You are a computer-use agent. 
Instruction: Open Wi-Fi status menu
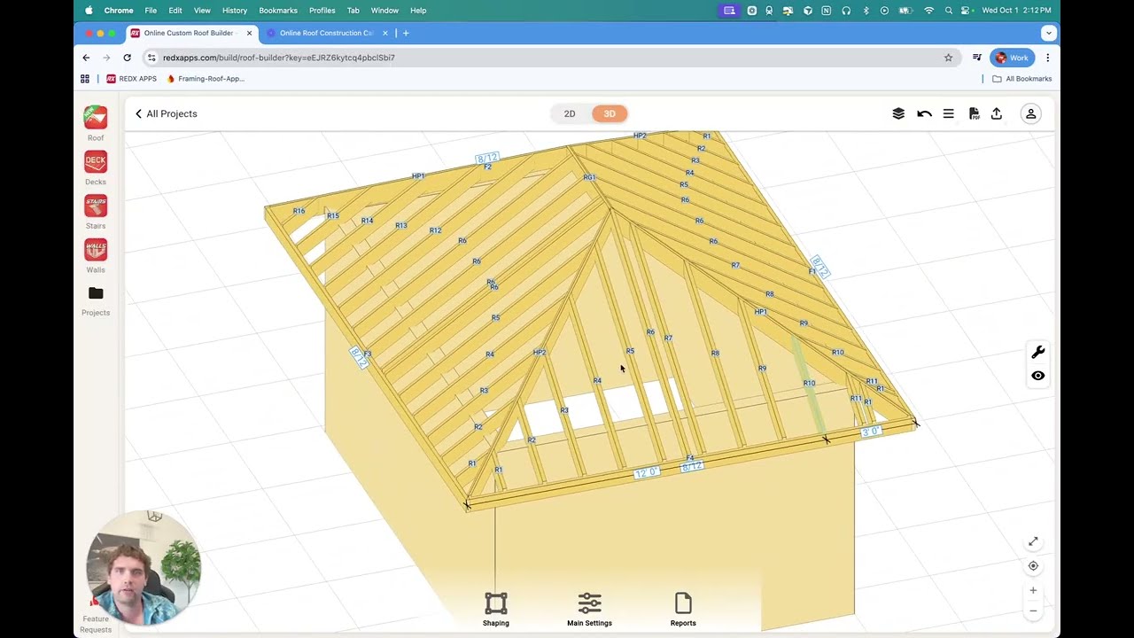(x=928, y=11)
